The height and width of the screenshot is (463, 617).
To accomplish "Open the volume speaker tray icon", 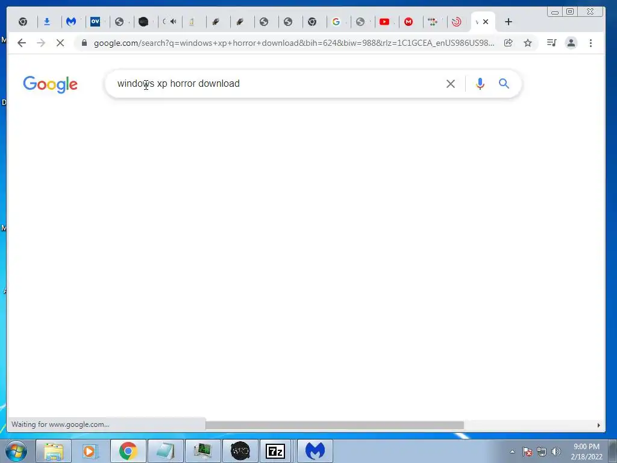I will pos(556,452).
